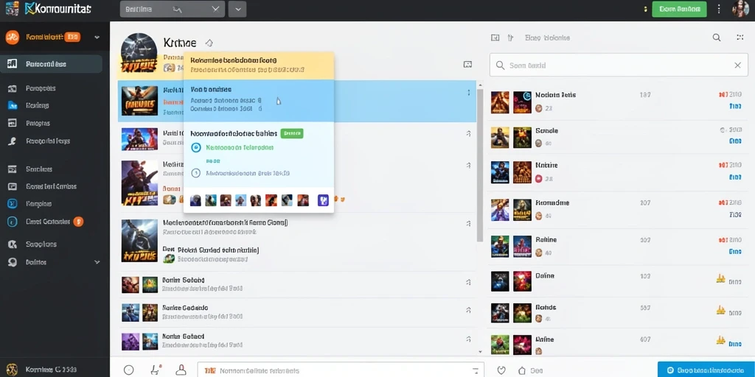Click the magnifier icon in the right panel header

pos(717,38)
